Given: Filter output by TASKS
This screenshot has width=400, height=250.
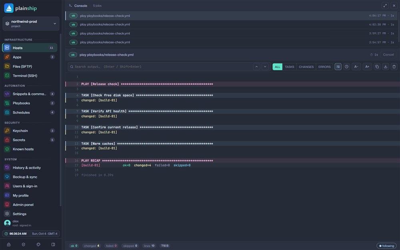Looking at the screenshot, I should pos(289,66).
